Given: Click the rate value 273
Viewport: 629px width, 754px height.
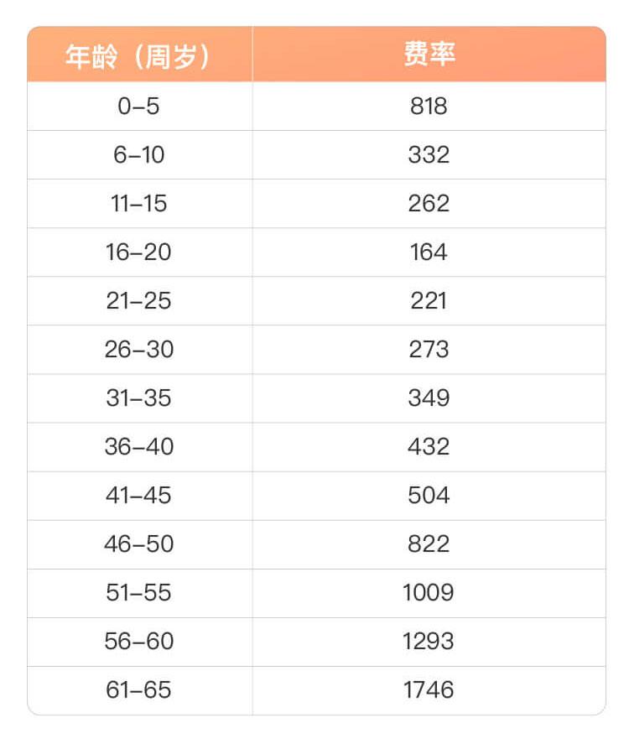Looking at the screenshot, I should pos(429,350).
